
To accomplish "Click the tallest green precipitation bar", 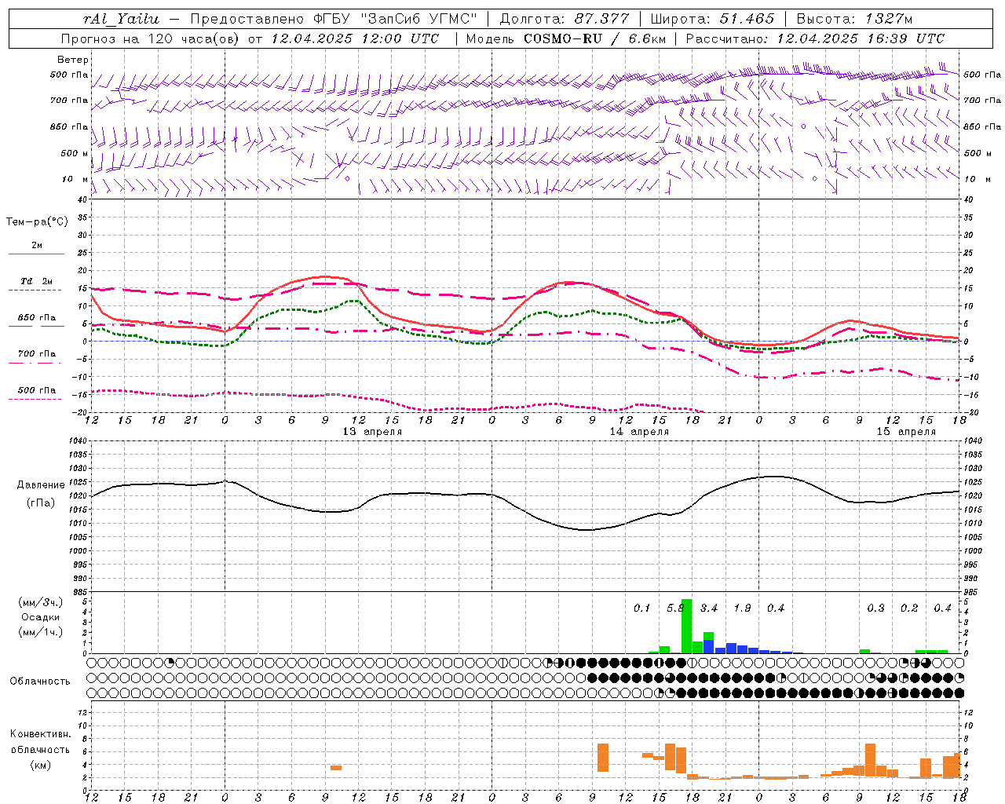I will tap(686, 626).
